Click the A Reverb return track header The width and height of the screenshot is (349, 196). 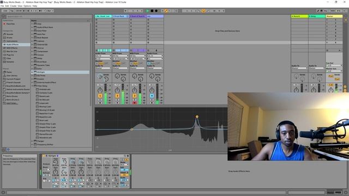[299, 16]
